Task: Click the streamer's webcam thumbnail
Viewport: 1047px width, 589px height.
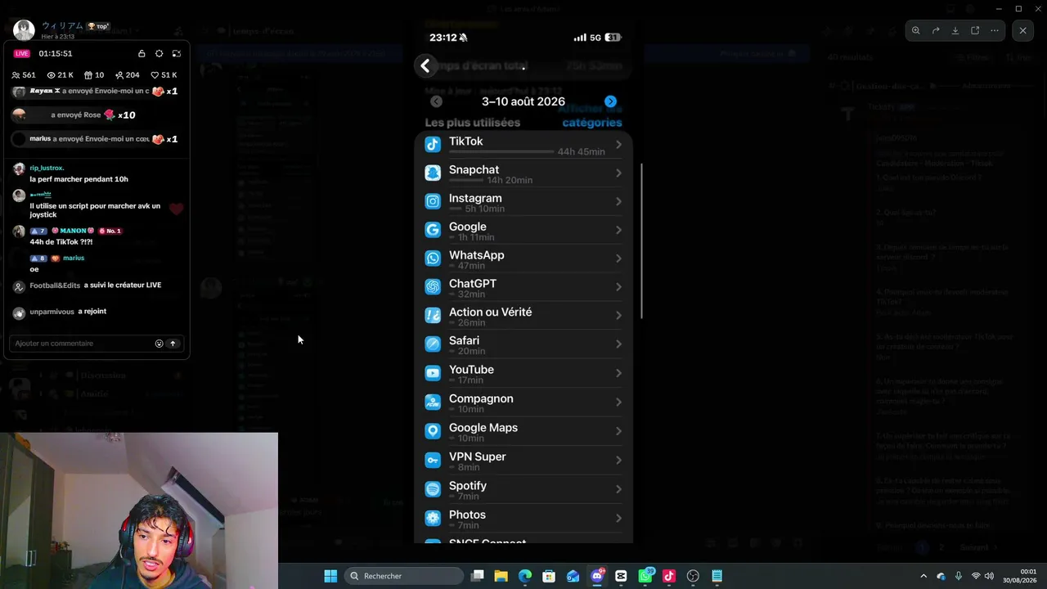Action: click(139, 510)
